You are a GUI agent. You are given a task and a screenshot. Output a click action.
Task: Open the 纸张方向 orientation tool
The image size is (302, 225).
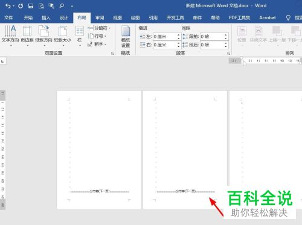(43, 35)
